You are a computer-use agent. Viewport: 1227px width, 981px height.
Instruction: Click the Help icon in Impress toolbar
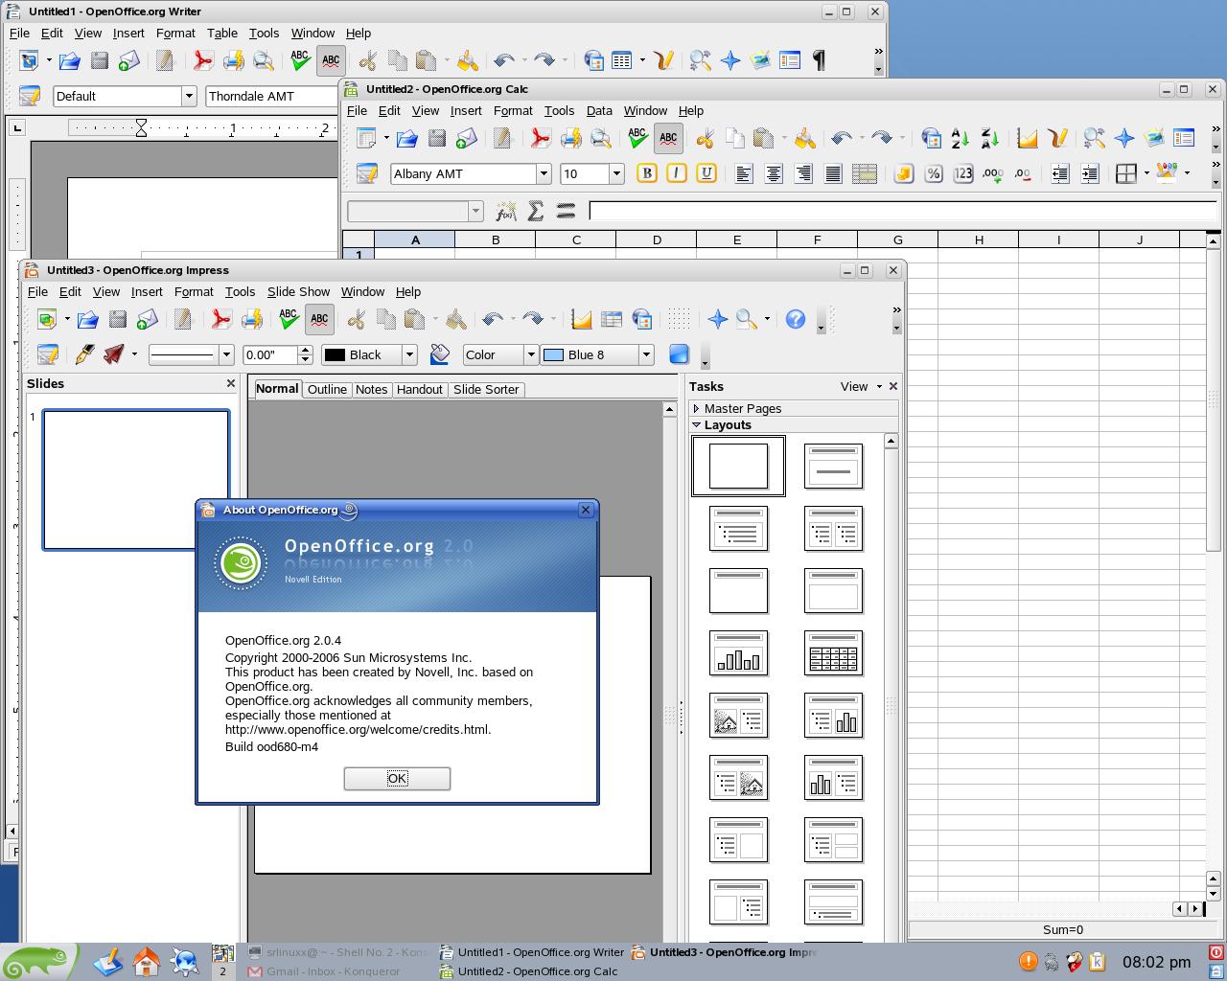tap(795, 319)
